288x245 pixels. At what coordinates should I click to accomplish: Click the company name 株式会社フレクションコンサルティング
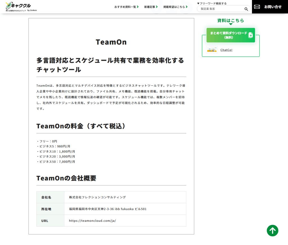(x=97, y=197)
